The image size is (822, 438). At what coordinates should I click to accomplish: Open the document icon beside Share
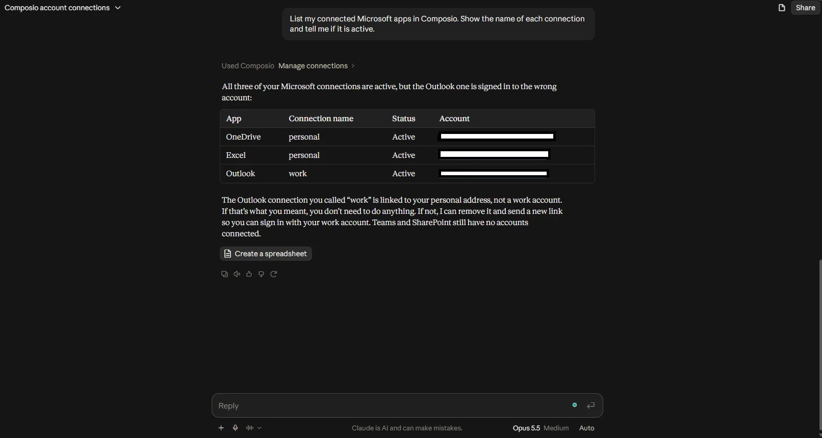coord(781,8)
